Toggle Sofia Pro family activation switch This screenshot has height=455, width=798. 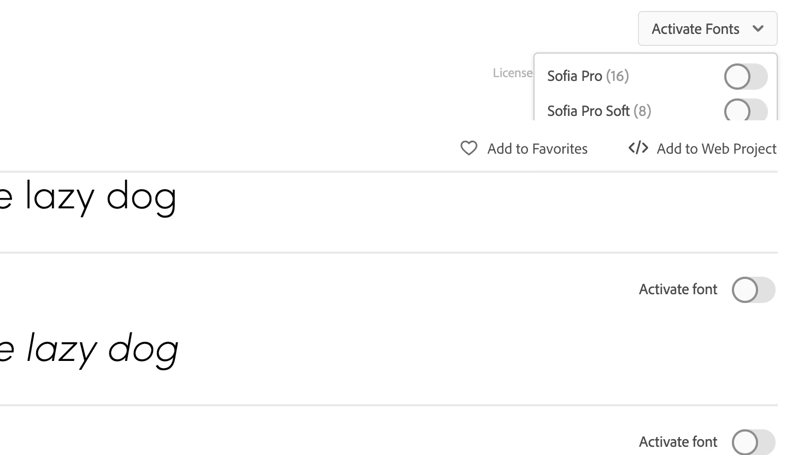click(746, 77)
